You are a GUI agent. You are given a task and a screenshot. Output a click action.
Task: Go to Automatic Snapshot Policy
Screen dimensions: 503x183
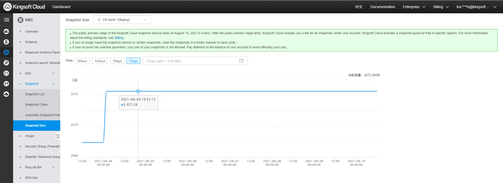point(42,115)
